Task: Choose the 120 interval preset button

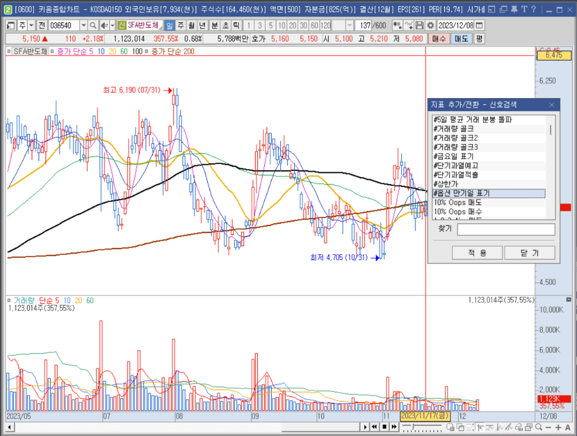Action: (325, 25)
